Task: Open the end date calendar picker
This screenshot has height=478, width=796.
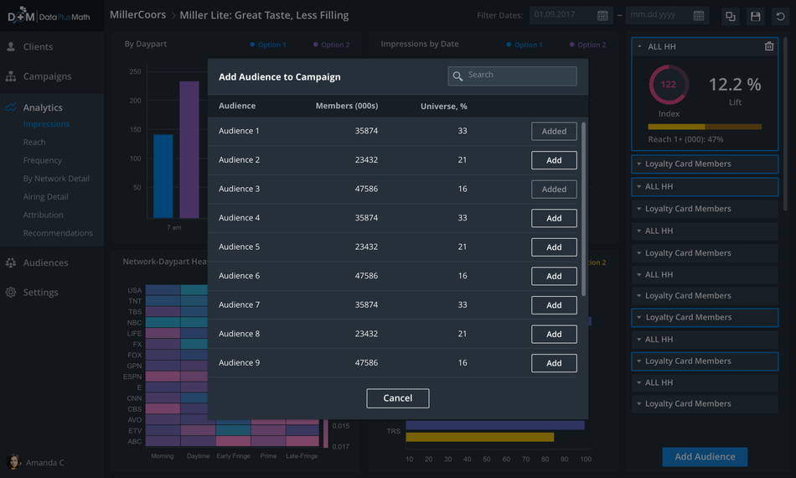Action: point(700,16)
